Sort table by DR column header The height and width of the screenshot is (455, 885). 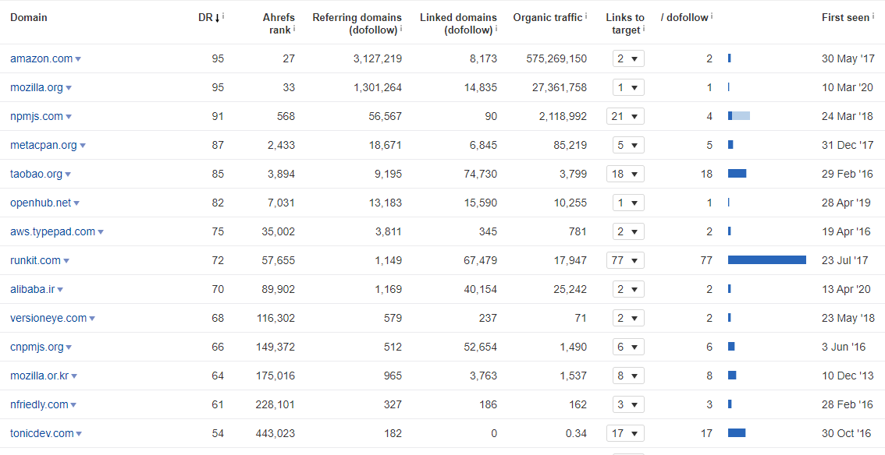click(x=209, y=17)
